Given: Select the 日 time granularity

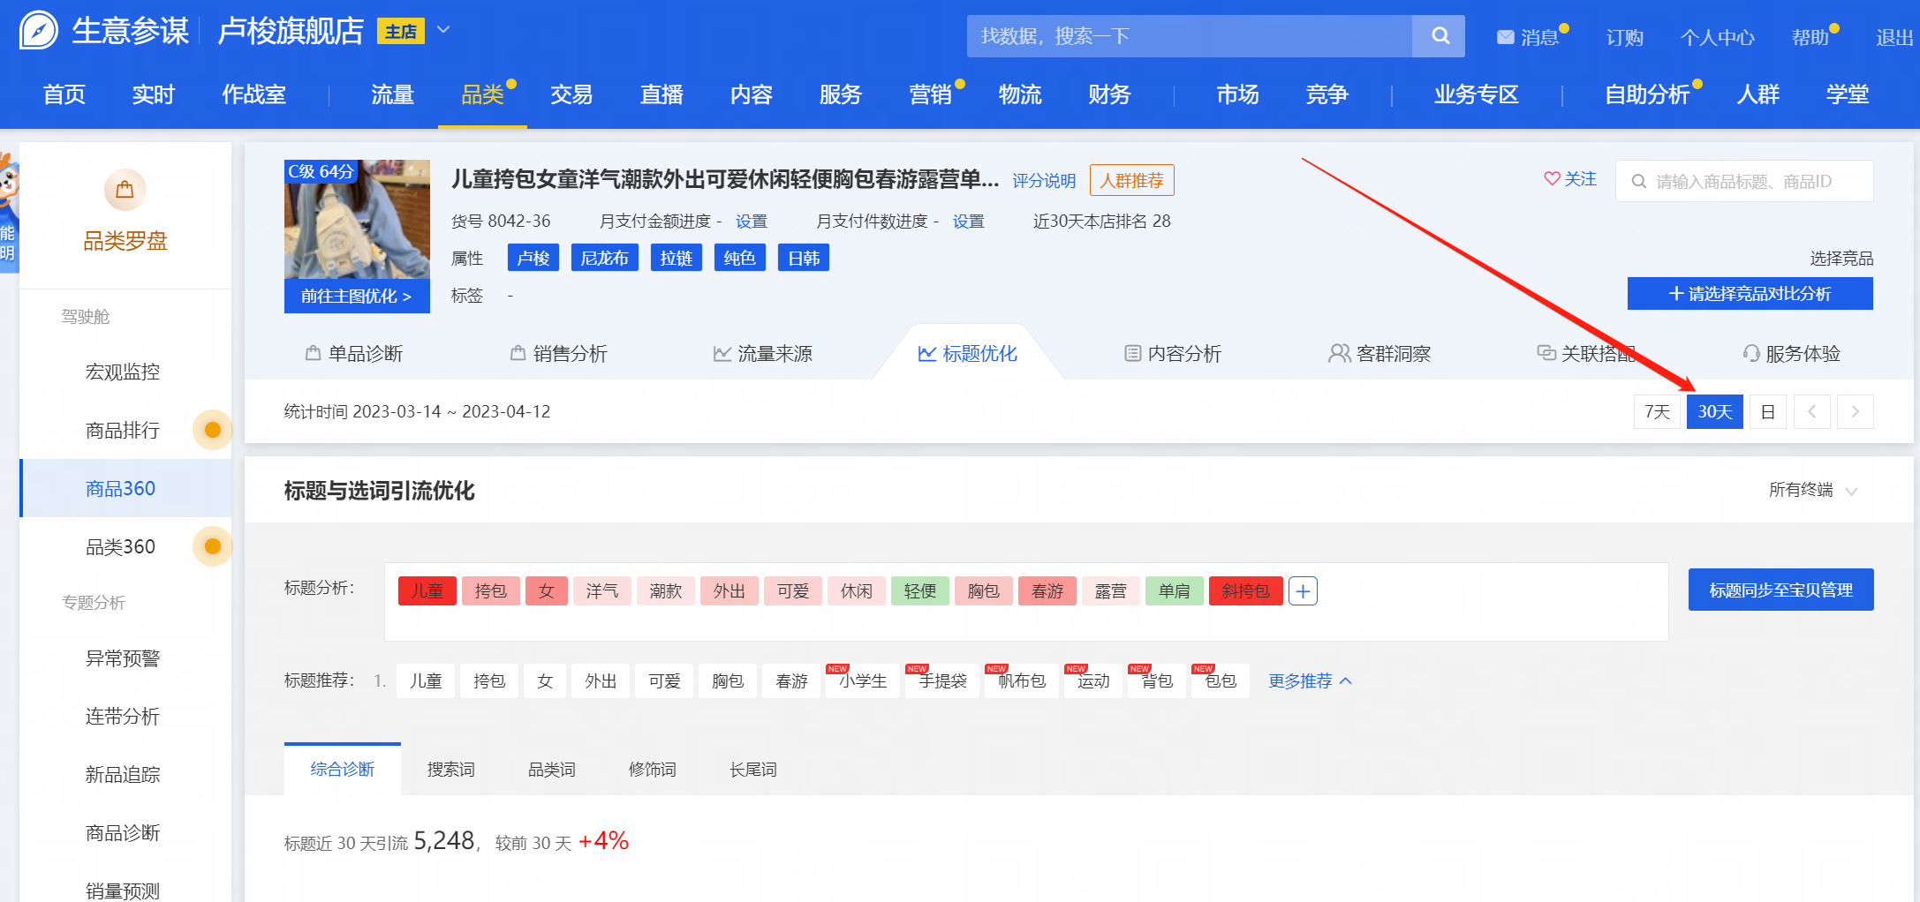Looking at the screenshot, I should [1767, 412].
